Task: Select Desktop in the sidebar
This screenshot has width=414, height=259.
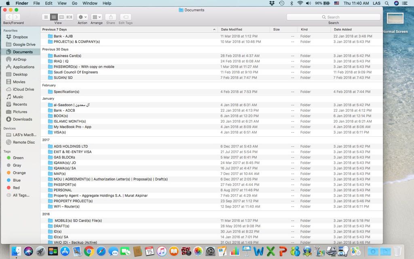Action: pyautogui.click(x=21, y=74)
